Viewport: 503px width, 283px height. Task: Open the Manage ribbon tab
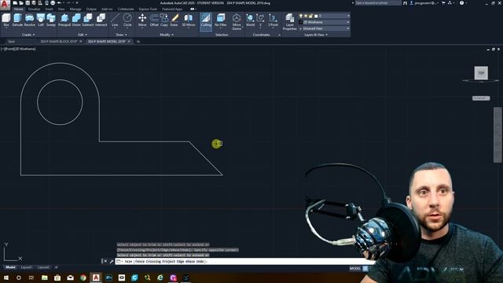[x=75, y=9]
